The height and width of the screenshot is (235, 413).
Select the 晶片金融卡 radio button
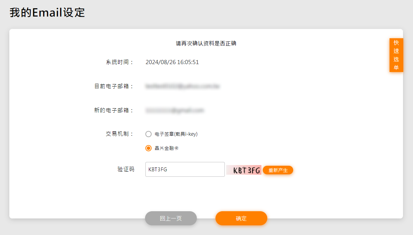[148, 148]
